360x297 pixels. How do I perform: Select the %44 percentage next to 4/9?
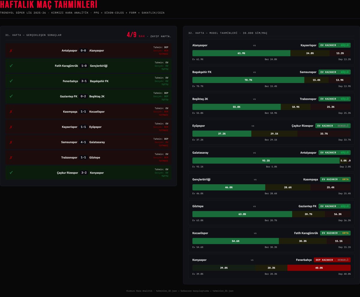[x=142, y=36]
